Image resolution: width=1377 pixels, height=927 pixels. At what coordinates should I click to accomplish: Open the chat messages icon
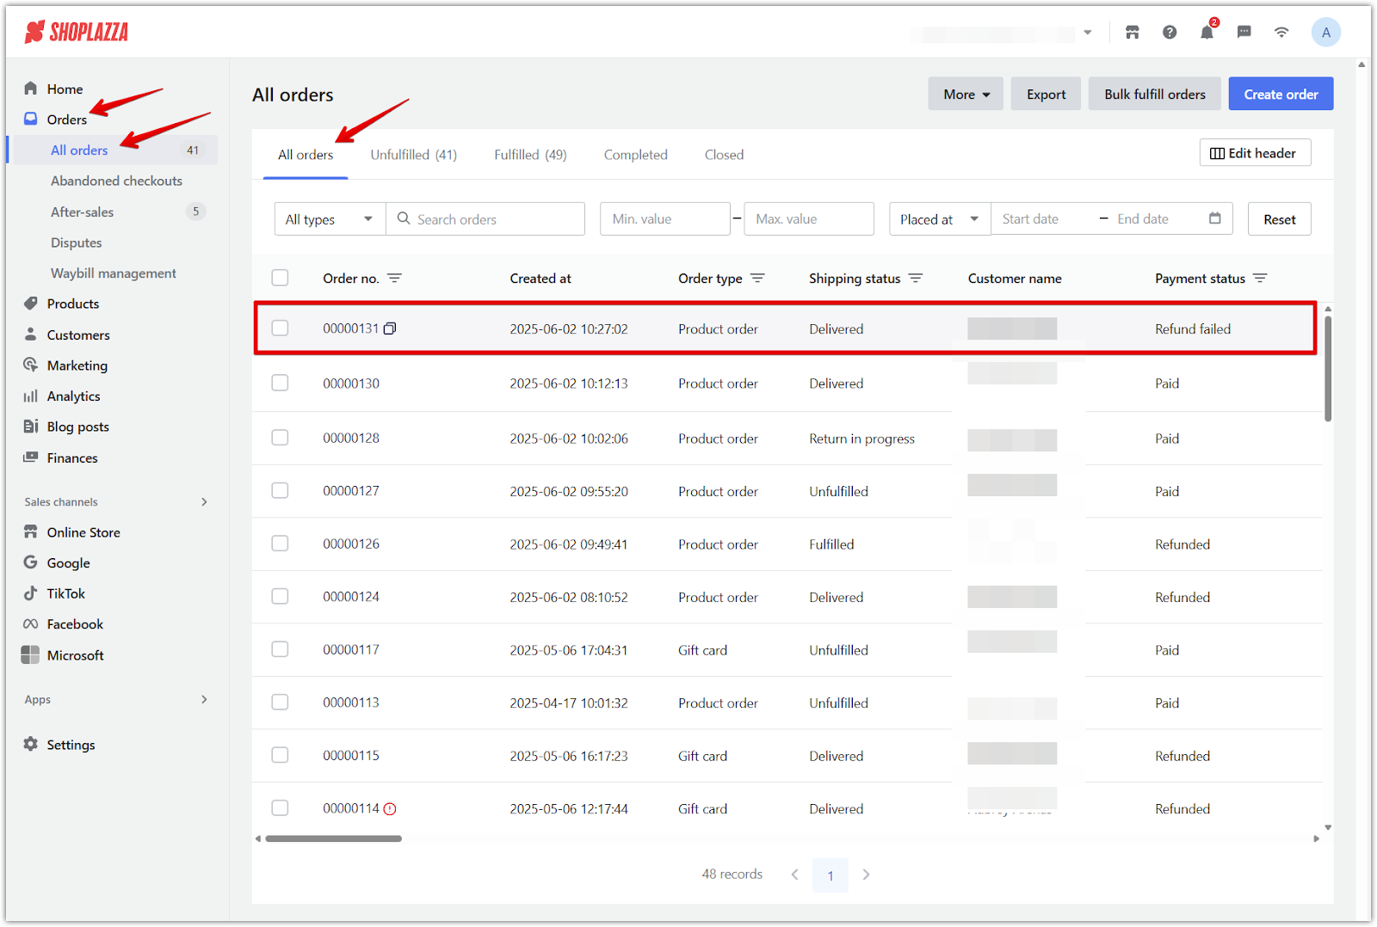click(x=1244, y=33)
